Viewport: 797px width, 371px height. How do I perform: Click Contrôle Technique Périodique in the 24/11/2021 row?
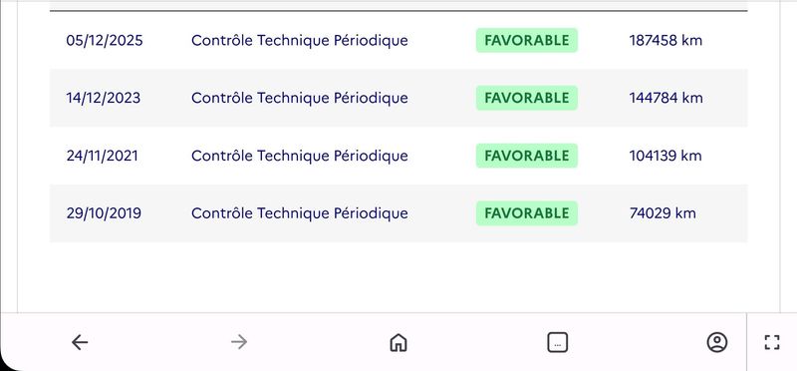(300, 156)
